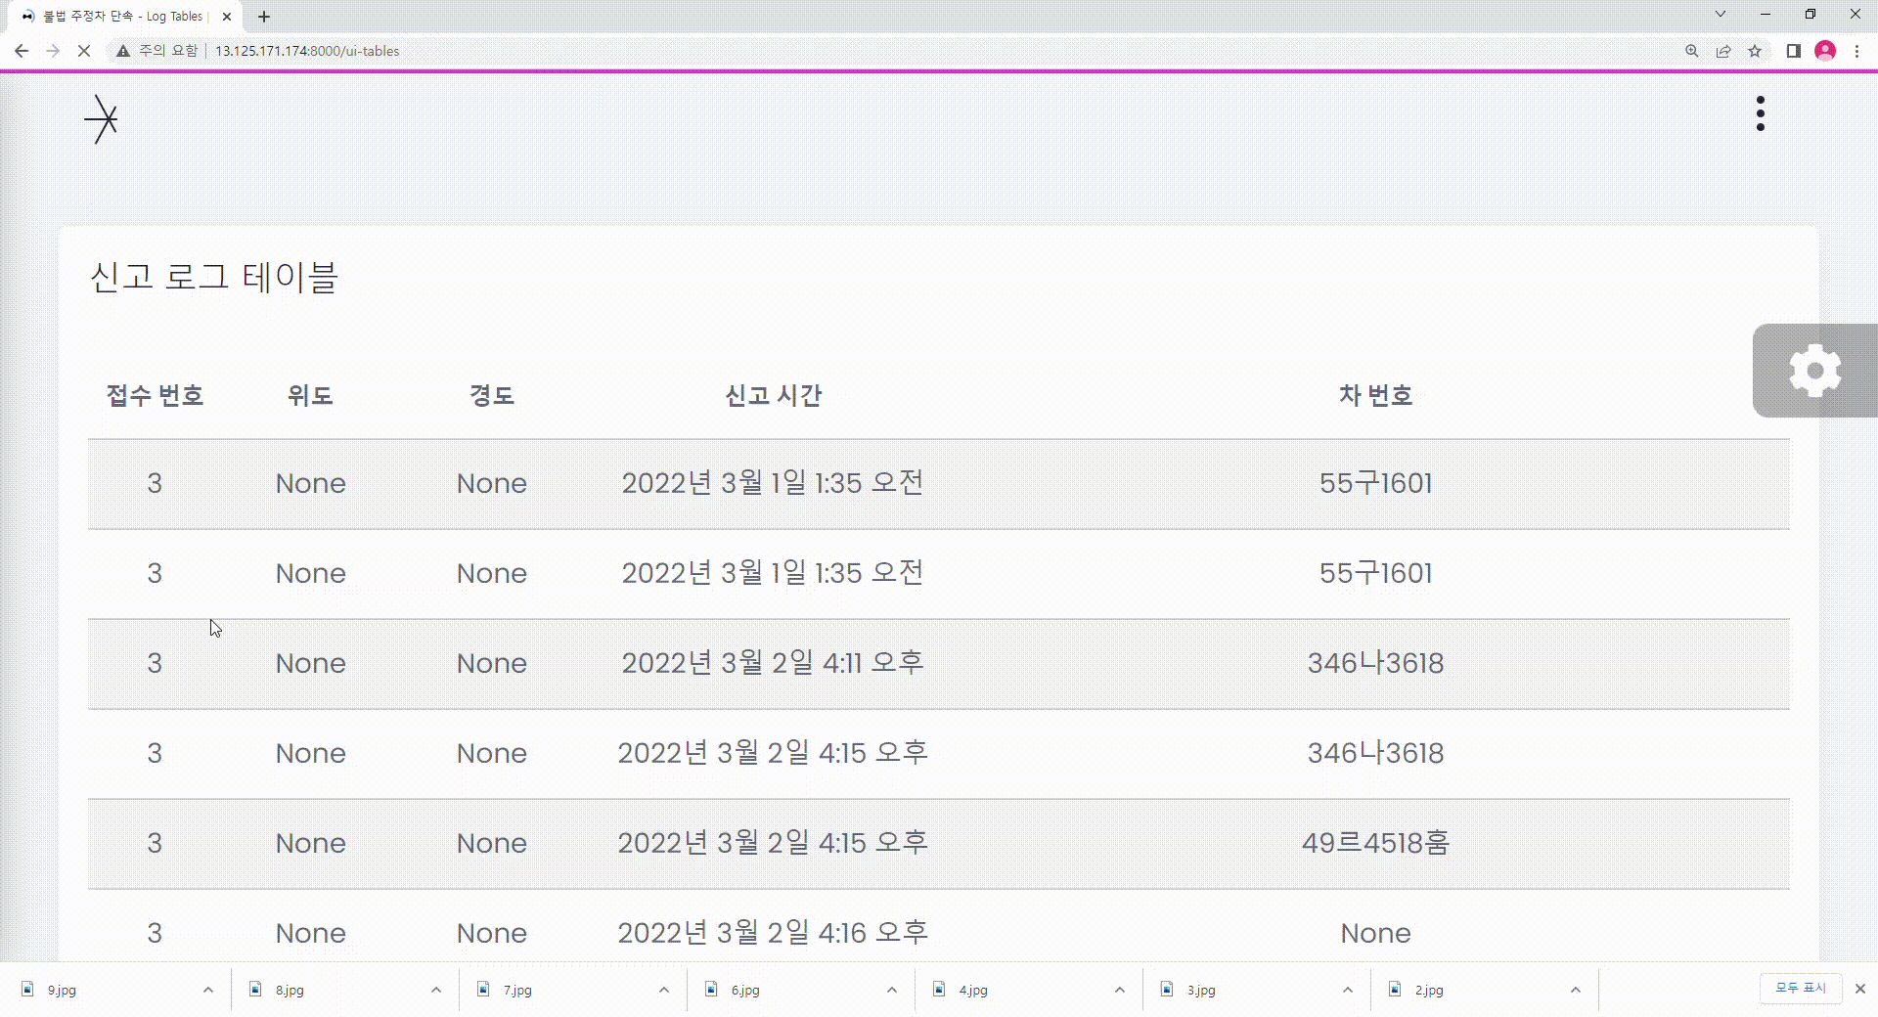Open a new browser tab

264,17
